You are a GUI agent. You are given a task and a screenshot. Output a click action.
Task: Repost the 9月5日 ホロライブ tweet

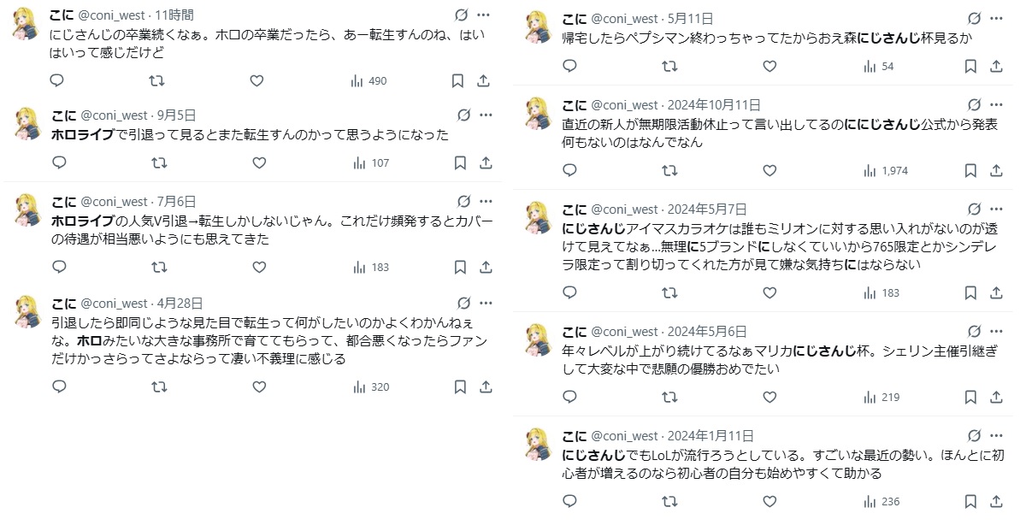click(157, 162)
